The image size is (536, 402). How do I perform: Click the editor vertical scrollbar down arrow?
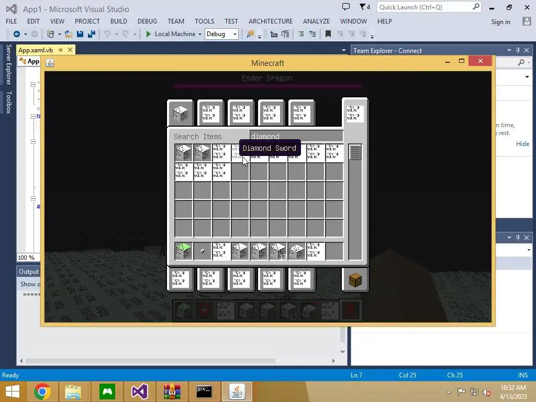click(342, 352)
